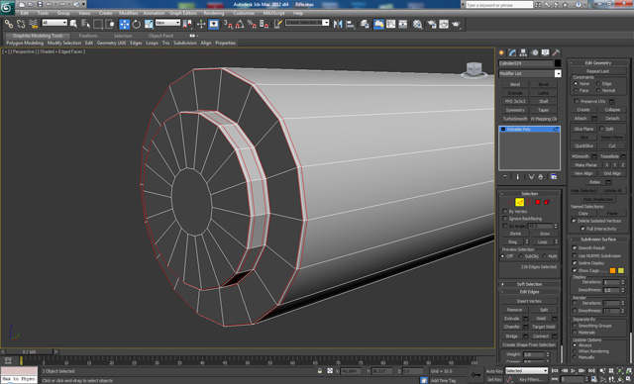Click the Create Shape From Selection button
The height and width of the screenshot is (384, 634).
point(529,344)
